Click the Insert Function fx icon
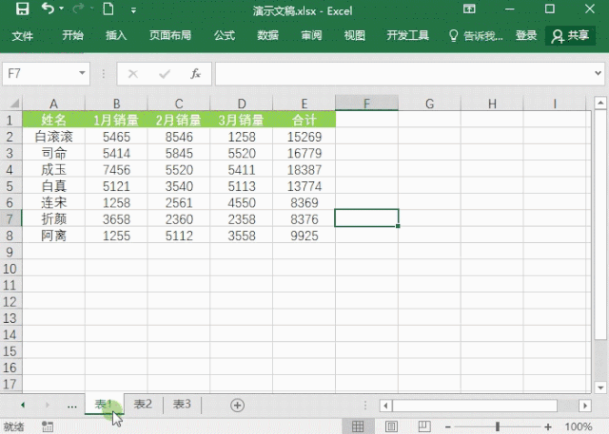This screenshot has width=609, height=434. [x=195, y=74]
